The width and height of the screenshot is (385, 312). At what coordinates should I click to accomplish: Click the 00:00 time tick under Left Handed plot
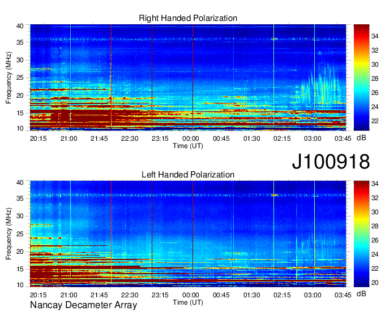[x=191, y=295]
